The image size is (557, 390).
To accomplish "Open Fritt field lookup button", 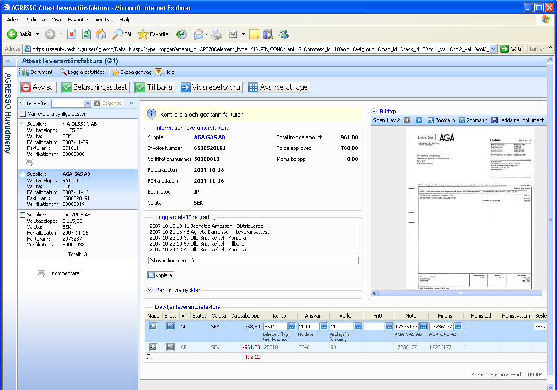I will (x=389, y=327).
